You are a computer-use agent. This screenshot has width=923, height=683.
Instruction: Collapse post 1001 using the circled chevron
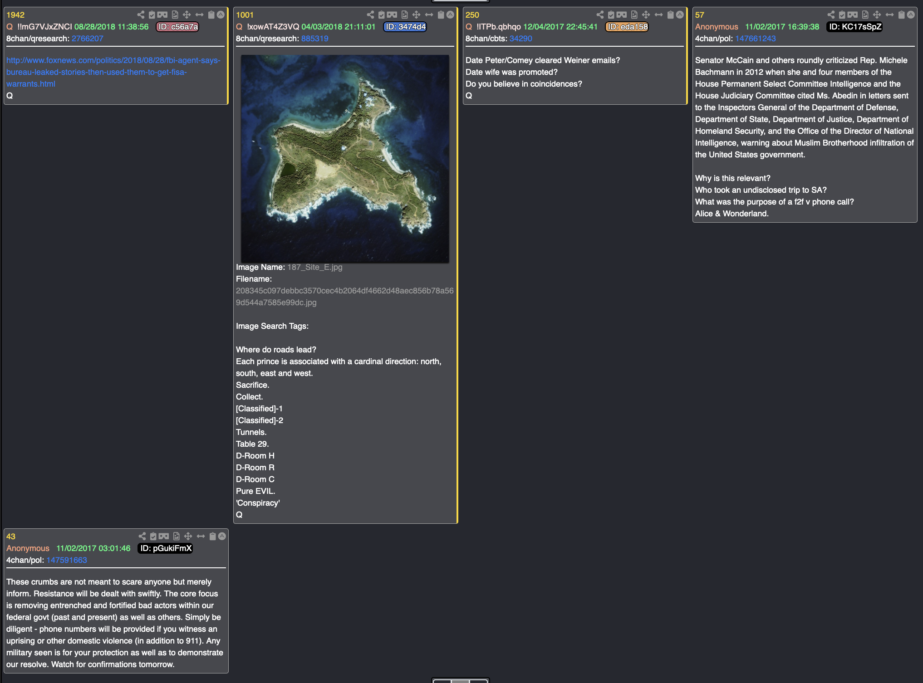coord(451,15)
